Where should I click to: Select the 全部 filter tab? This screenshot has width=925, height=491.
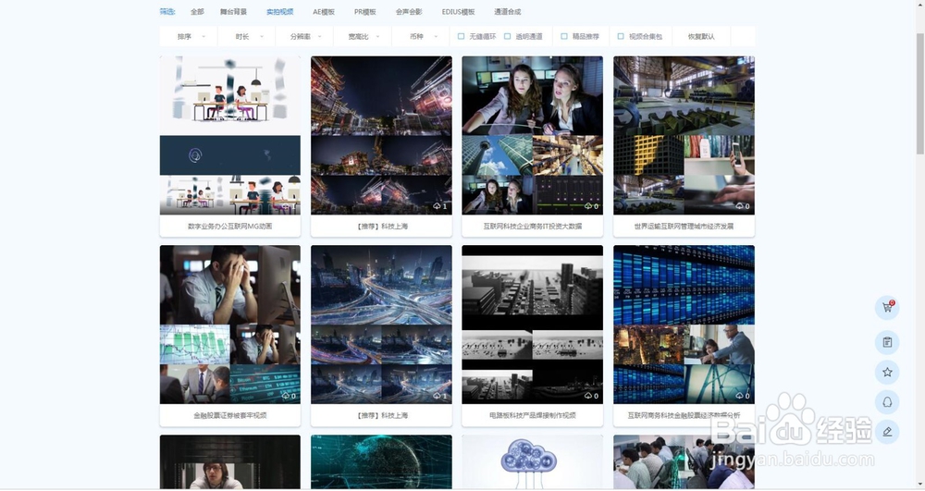197,12
